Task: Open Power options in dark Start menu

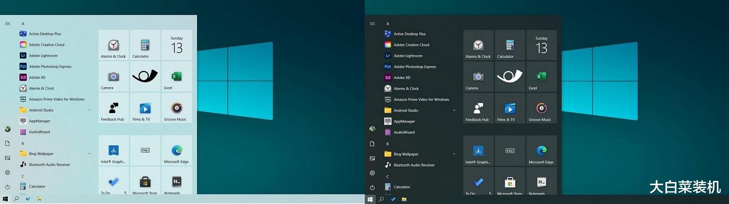Action: (x=372, y=187)
